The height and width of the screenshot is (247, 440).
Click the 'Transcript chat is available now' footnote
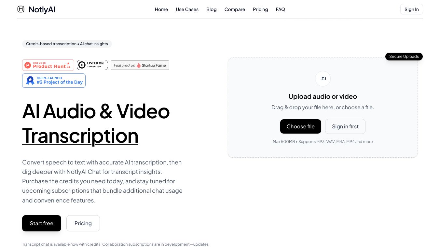click(115, 244)
